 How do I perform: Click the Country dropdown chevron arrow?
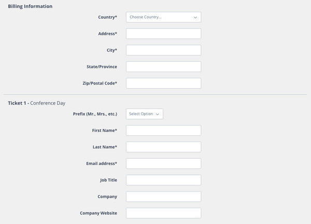pyautogui.click(x=195, y=17)
